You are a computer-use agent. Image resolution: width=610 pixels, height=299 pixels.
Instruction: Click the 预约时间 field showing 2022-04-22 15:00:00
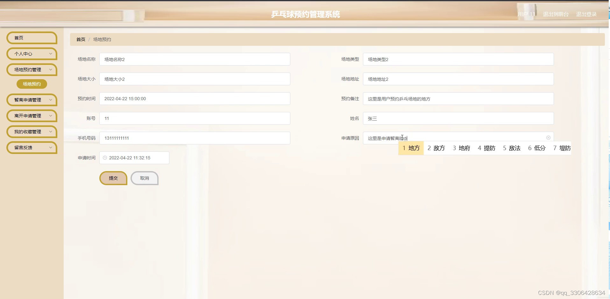tap(195, 99)
